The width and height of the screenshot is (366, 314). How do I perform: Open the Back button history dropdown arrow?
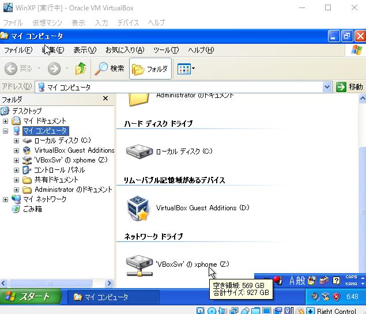pos(39,68)
